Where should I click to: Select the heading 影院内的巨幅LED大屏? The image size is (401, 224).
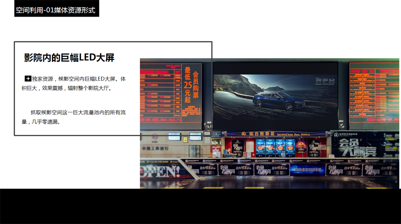69,58
